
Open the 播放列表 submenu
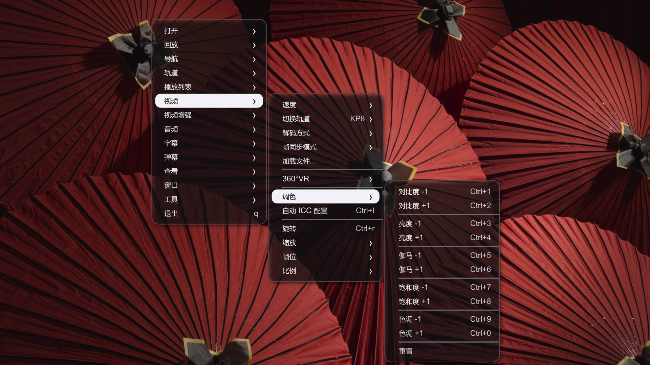(209, 87)
